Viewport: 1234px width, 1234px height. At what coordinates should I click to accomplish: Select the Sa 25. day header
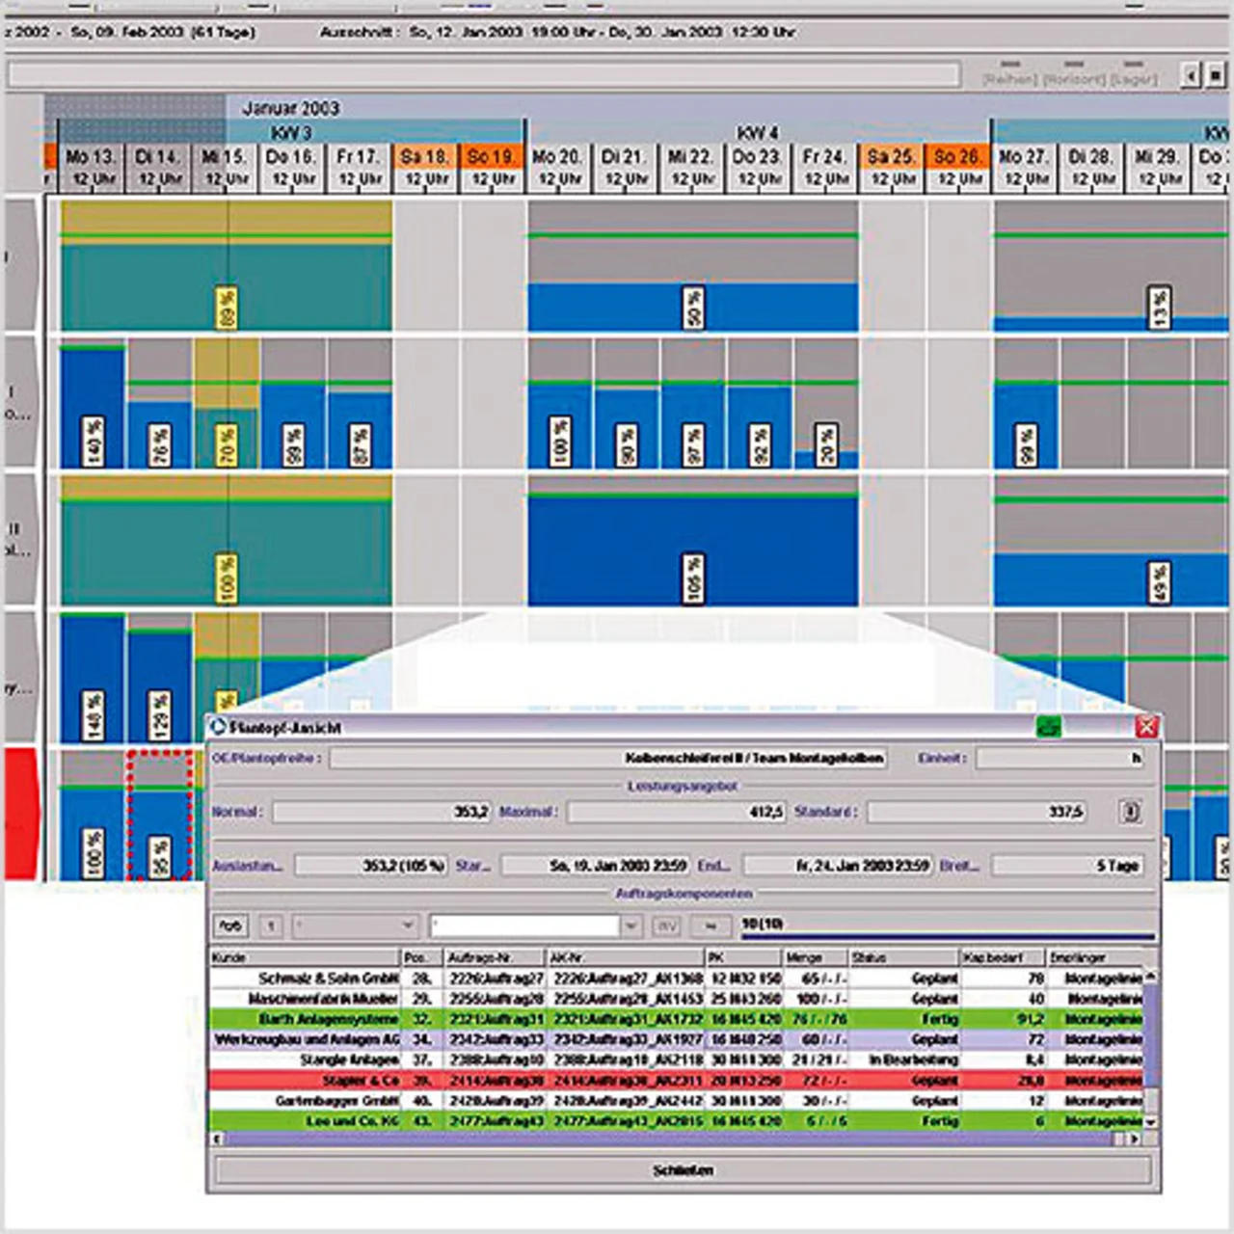click(x=891, y=167)
